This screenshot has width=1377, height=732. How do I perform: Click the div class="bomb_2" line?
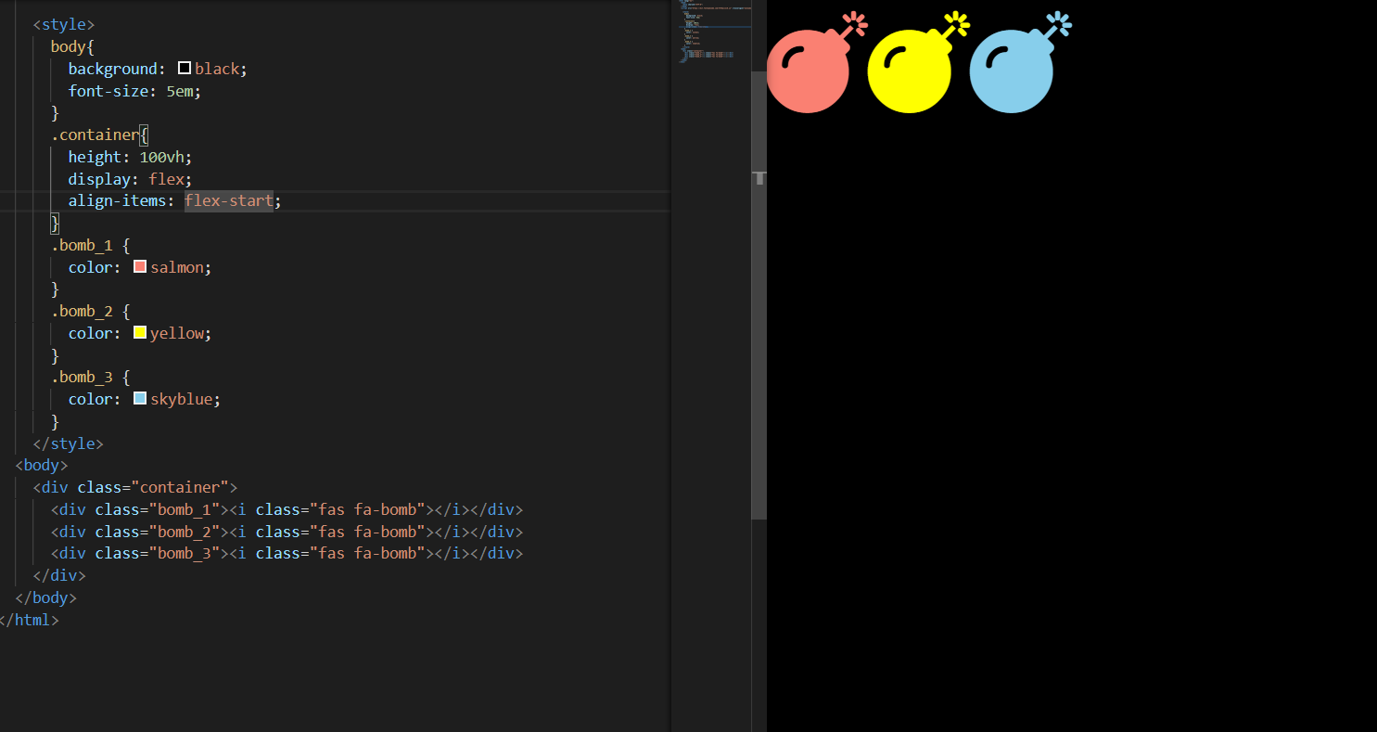(287, 532)
